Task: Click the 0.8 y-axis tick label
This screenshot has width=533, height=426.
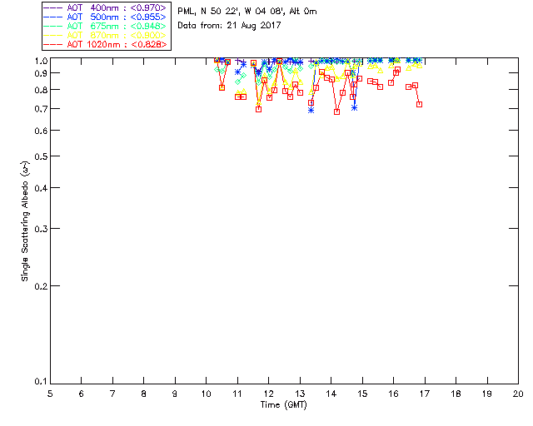Action: (41, 90)
